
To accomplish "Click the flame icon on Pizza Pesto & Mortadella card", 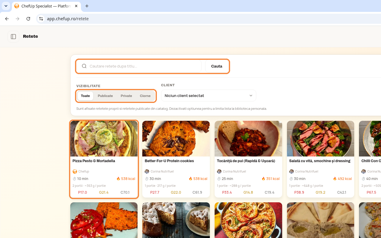I will [118, 179].
